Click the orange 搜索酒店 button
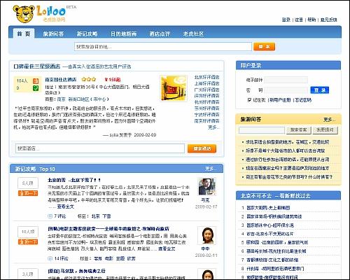This screenshot has height=280, width=350. pos(202,148)
